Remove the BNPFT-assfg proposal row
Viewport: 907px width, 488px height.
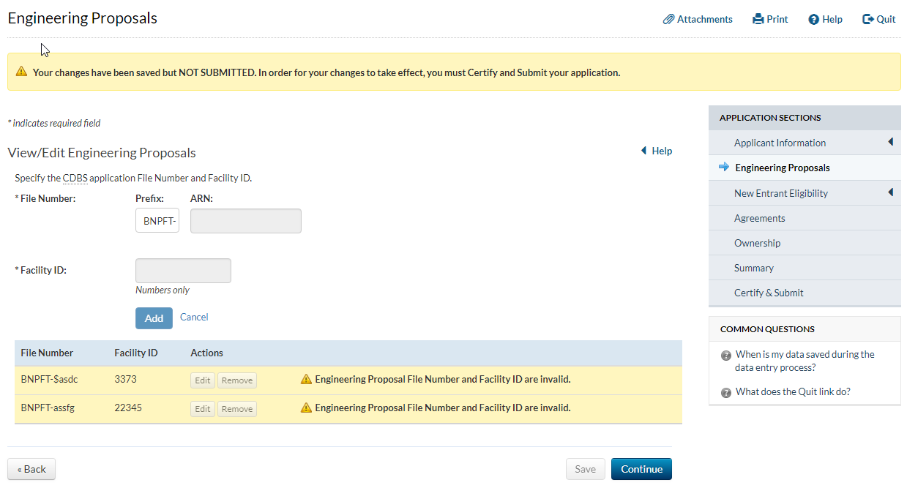coord(237,409)
